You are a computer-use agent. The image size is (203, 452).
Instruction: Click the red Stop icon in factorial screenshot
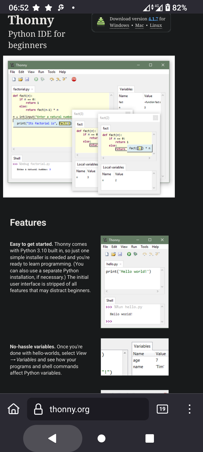(x=74, y=79)
